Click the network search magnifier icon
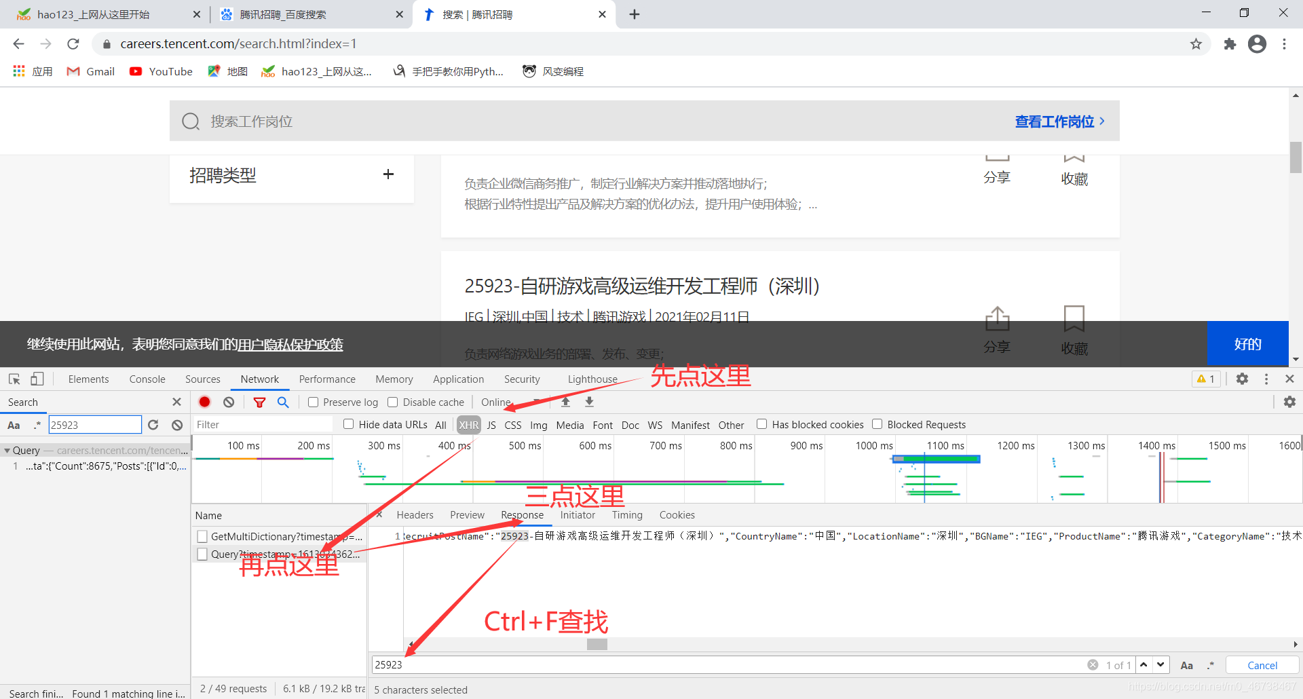The width and height of the screenshot is (1303, 699). pos(283,402)
